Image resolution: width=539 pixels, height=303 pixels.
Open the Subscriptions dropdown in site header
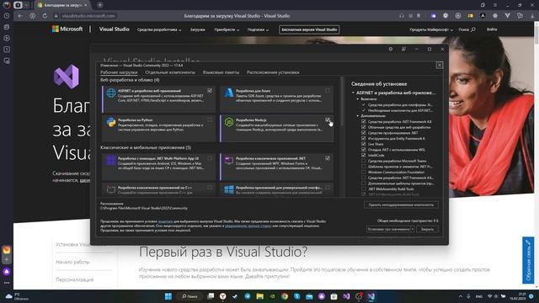(x=258, y=29)
